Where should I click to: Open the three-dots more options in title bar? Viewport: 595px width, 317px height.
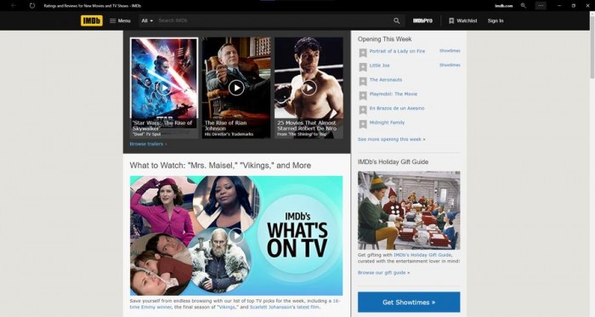click(x=541, y=6)
